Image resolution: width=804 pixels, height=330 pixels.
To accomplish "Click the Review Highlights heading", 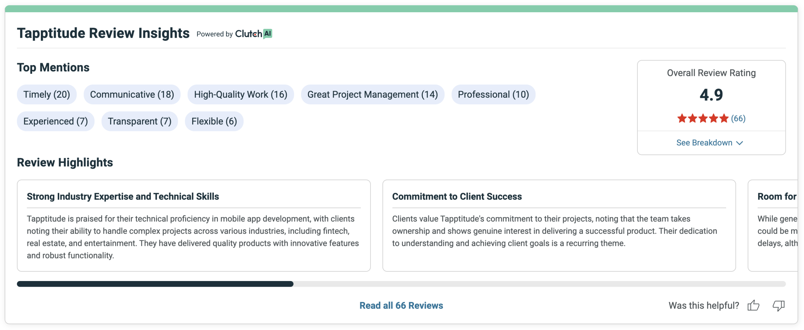I will [x=65, y=162].
